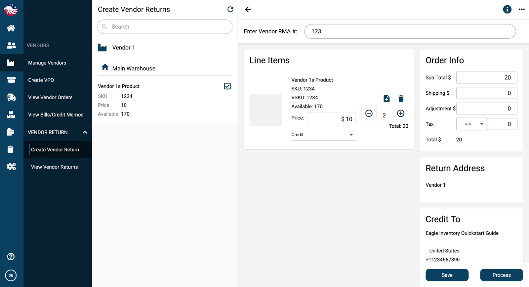
Task: Decrease line item quantity with minus
Action: tap(369, 113)
